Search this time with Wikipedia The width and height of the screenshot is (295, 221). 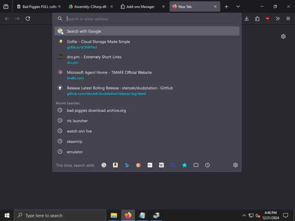(x=161, y=165)
